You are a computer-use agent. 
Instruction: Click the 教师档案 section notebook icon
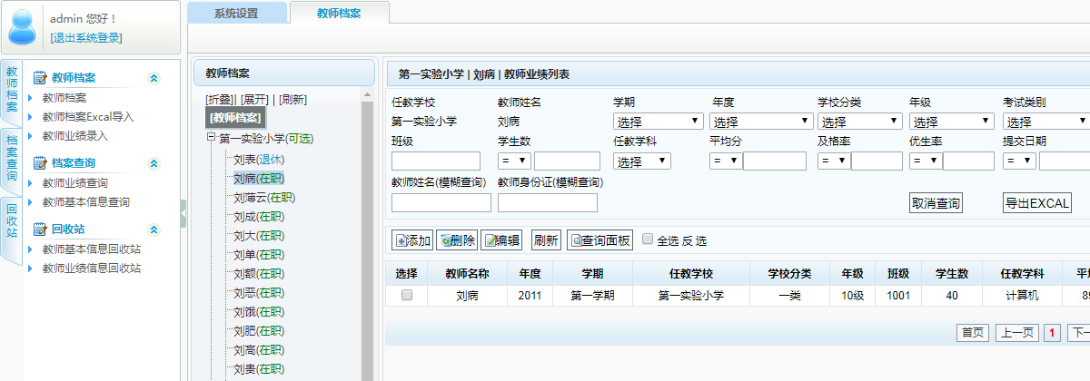[x=39, y=78]
